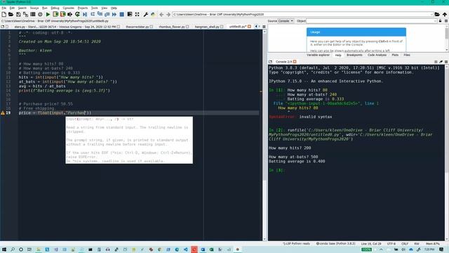449x253 pixels.
Task: Expand the working directory path dropdown
Action: [431, 14]
